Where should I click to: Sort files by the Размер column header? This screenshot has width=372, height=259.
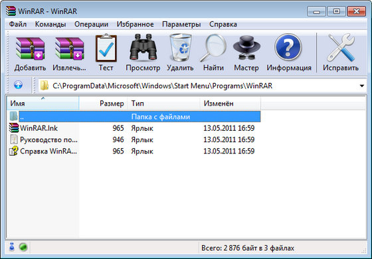(x=103, y=103)
